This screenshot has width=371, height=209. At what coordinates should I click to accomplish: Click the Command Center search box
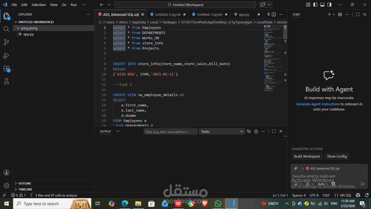pos(185,5)
